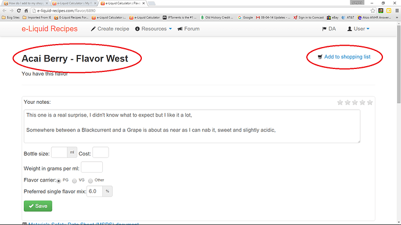This screenshot has width=401, height=225.
Task: Click the Bottle size input field
Action: 59,153
